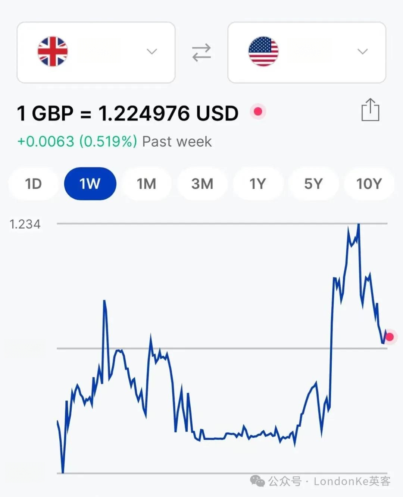Select the 1D time range
Screen dimensions: 403x497
(34, 184)
